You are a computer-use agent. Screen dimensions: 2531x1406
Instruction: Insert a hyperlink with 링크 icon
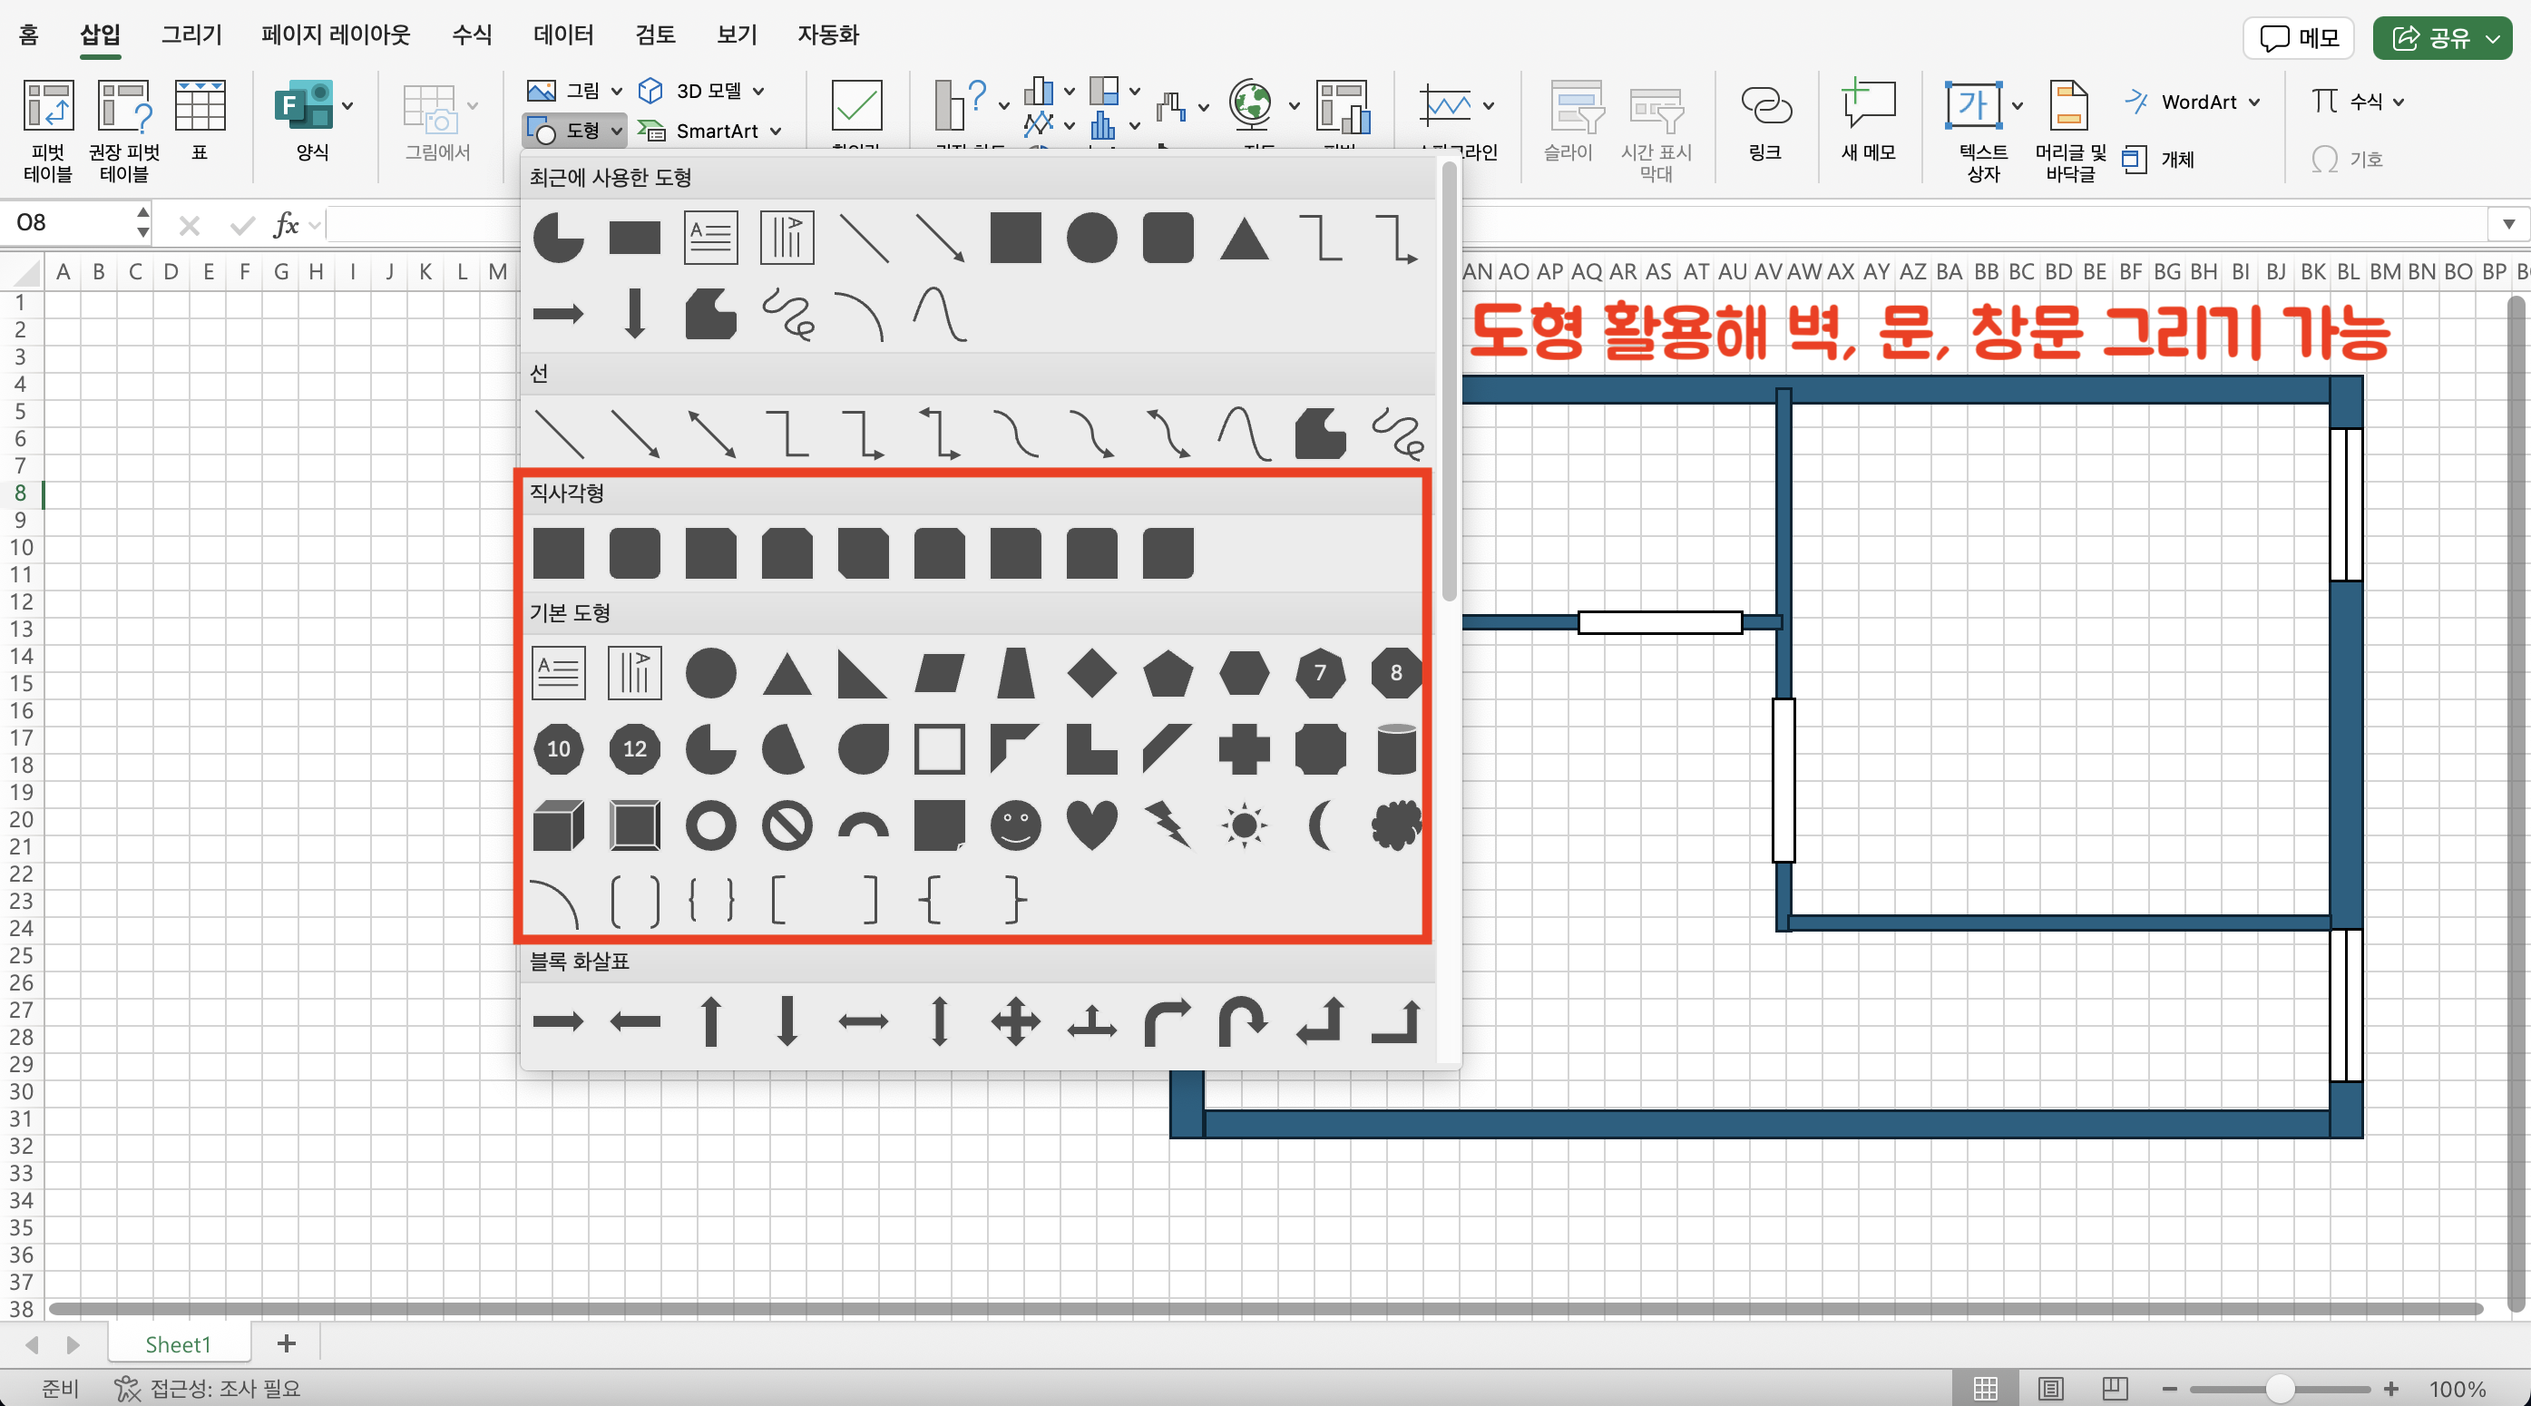click(1765, 122)
